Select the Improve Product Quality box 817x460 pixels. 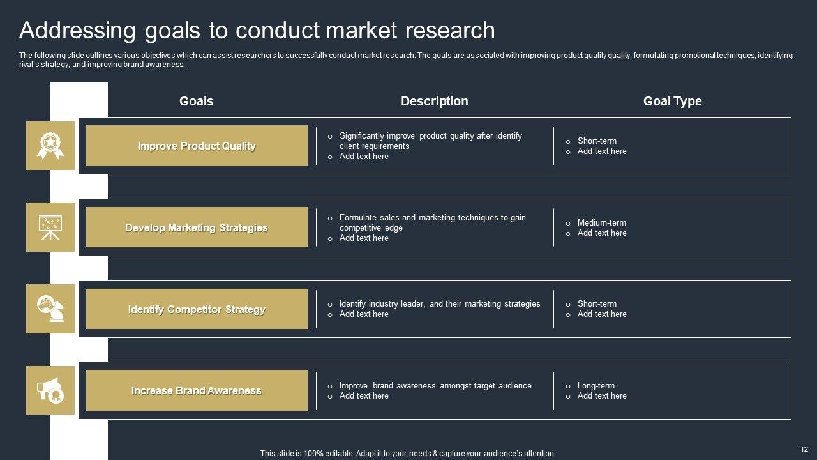pyautogui.click(x=197, y=146)
